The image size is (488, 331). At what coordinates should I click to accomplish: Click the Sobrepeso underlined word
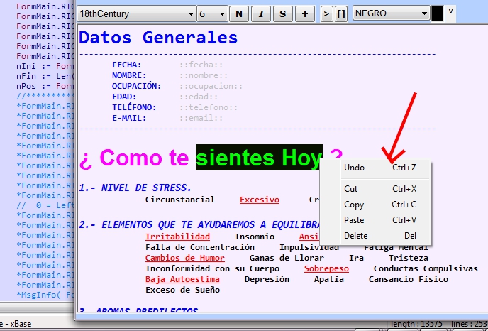[x=326, y=268]
